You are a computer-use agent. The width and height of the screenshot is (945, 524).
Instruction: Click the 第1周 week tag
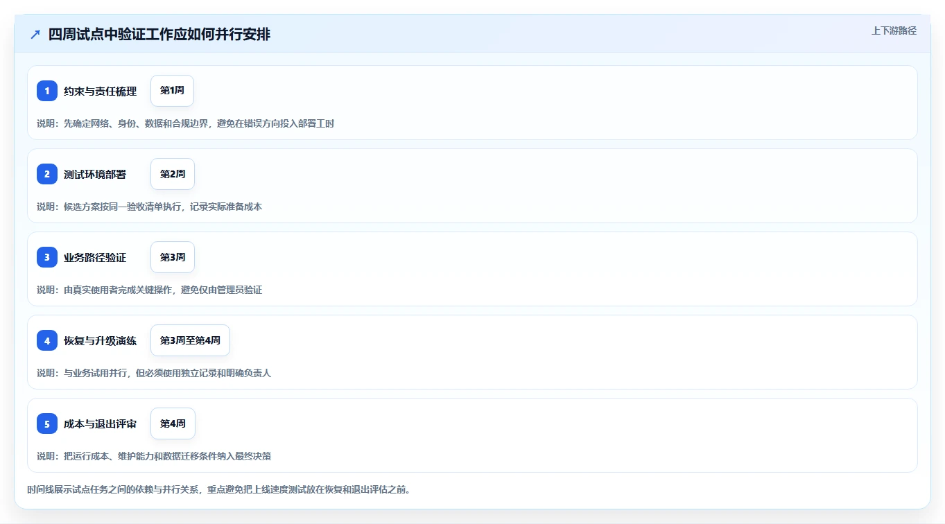(172, 91)
